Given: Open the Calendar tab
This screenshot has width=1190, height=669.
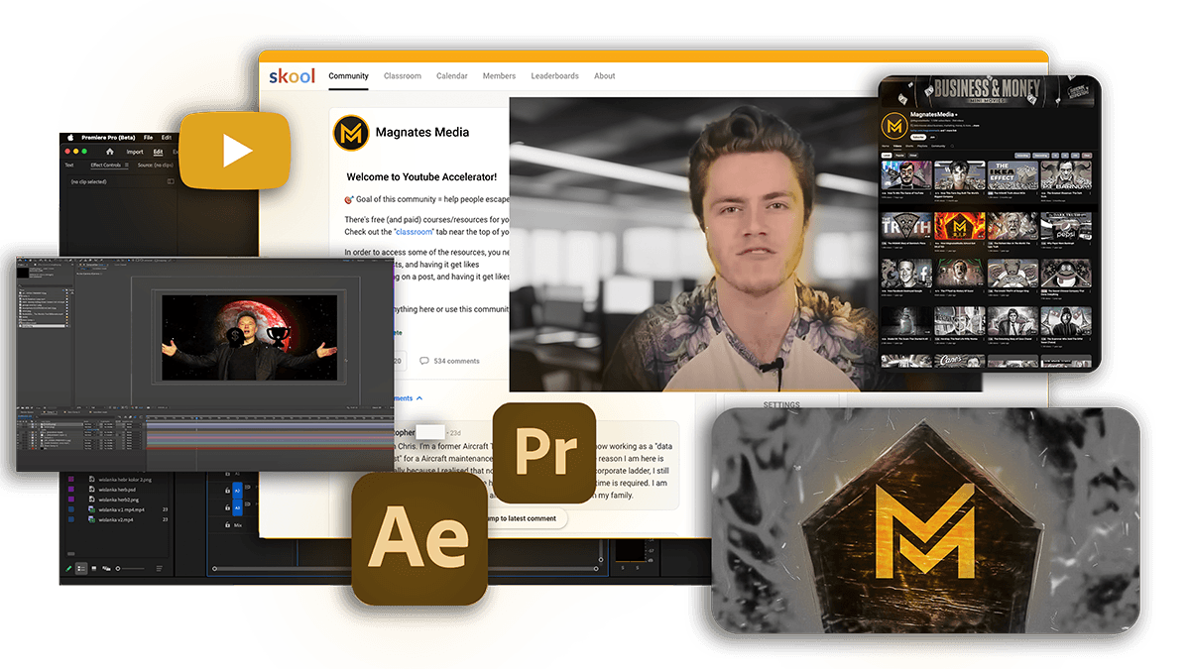Looking at the screenshot, I should click(x=451, y=76).
